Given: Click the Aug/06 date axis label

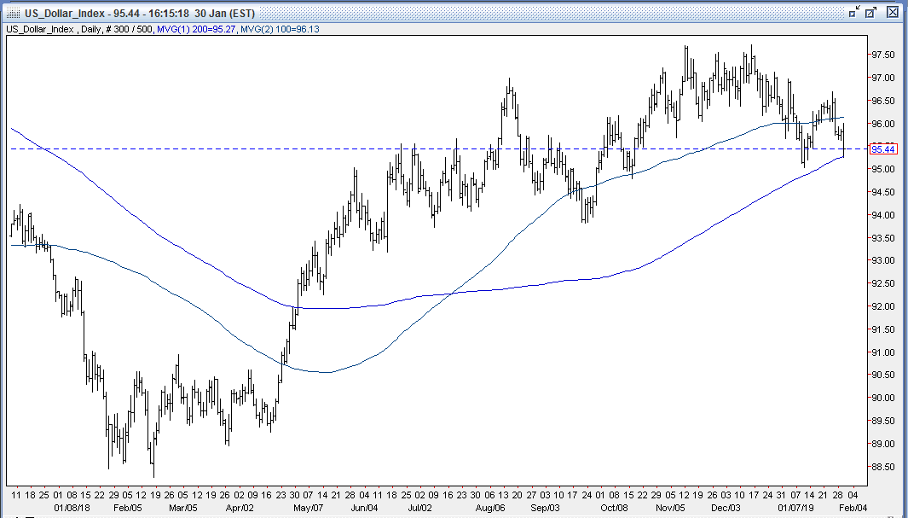Looking at the screenshot, I should click(x=489, y=508).
